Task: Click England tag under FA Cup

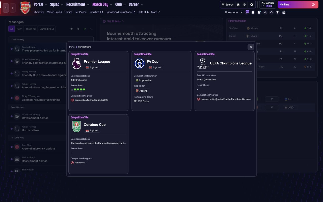Action: click(155, 67)
